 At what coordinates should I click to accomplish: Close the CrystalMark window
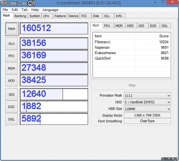pyautogui.click(x=173, y=2)
